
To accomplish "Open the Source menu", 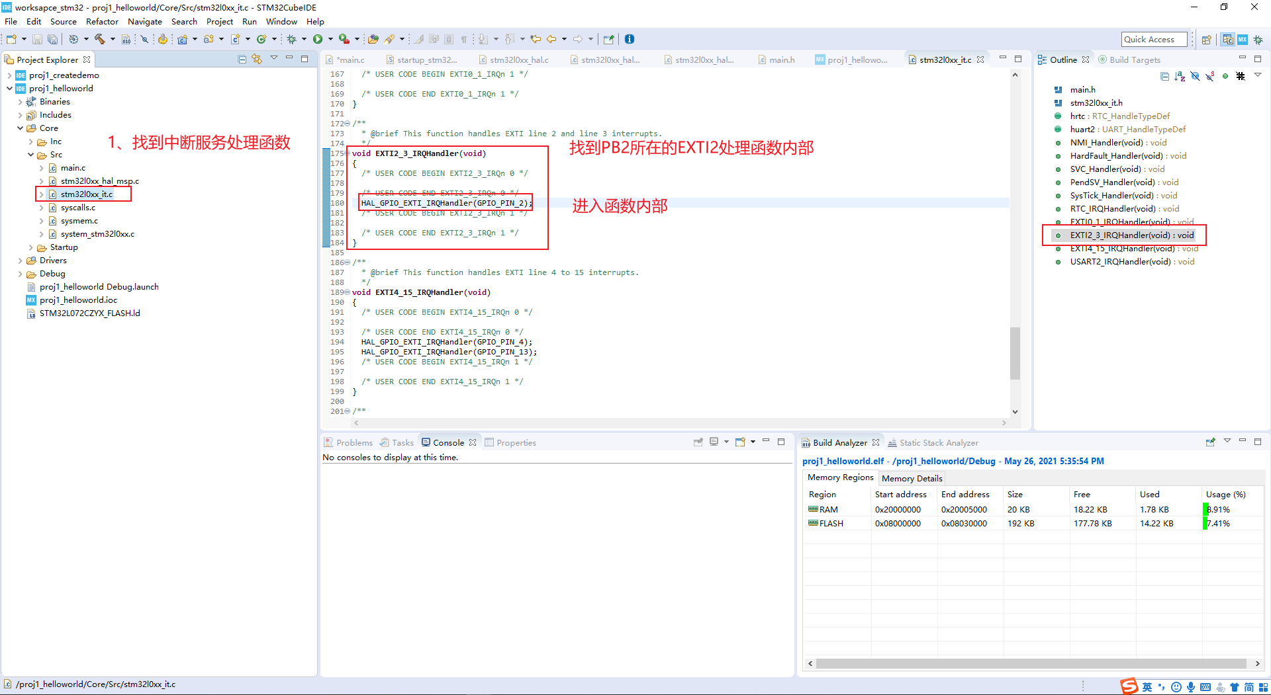I will pos(64,21).
